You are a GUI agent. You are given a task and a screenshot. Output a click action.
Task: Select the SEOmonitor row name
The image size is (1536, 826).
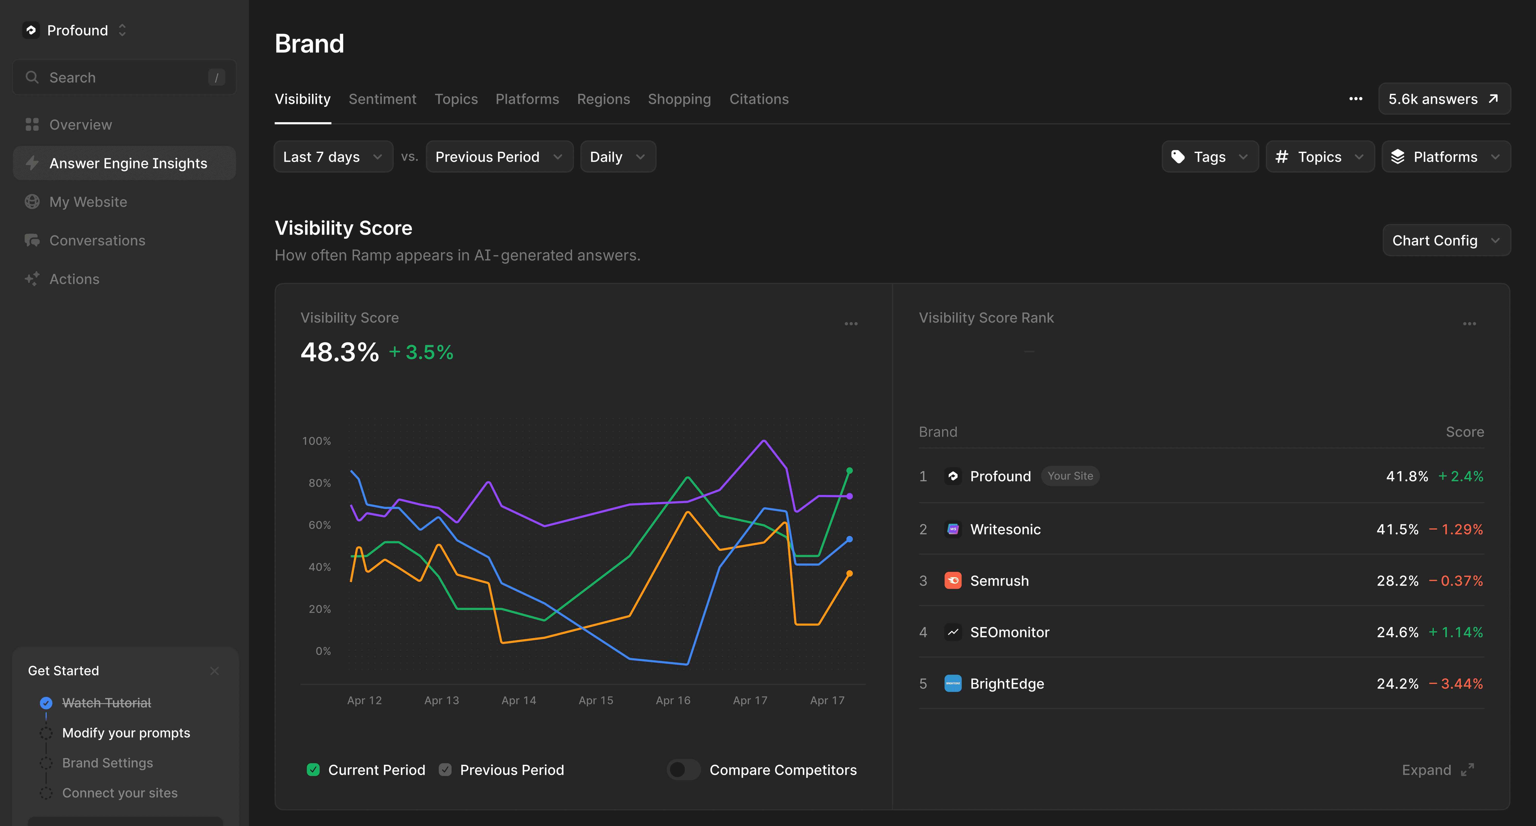pos(1009,632)
